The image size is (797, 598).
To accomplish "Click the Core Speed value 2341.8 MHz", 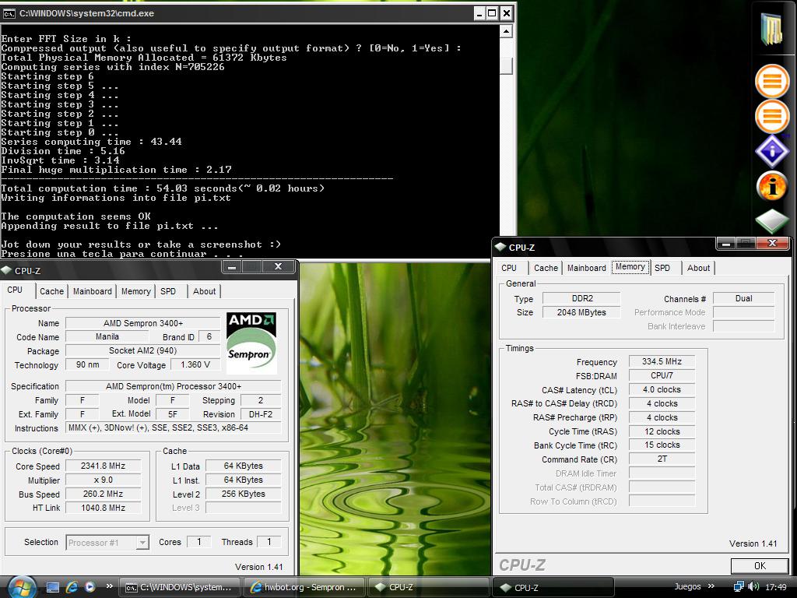I will [x=104, y=466].
